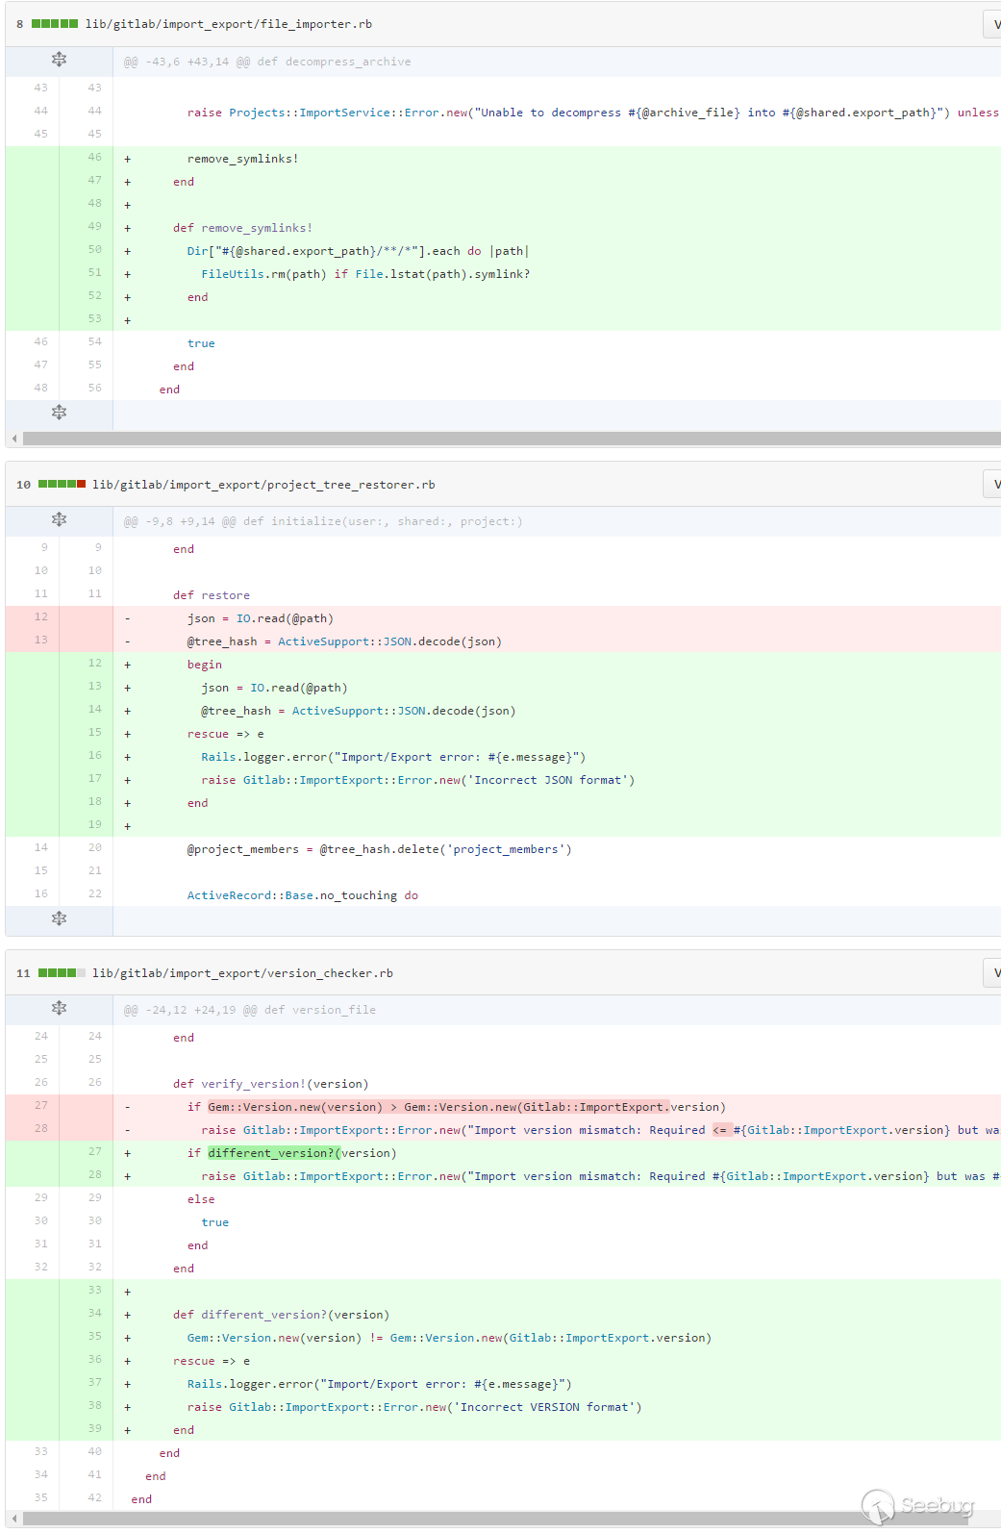
Task: Expand lines above project_tree_restorer.rb hunk
Action: click(59, 520)
